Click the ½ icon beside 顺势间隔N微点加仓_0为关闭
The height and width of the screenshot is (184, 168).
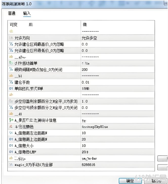[x=11, y=70]
